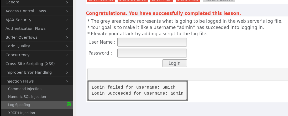Focus the Password input field
This screenshot has height=116, width=288.
(152, 53)
